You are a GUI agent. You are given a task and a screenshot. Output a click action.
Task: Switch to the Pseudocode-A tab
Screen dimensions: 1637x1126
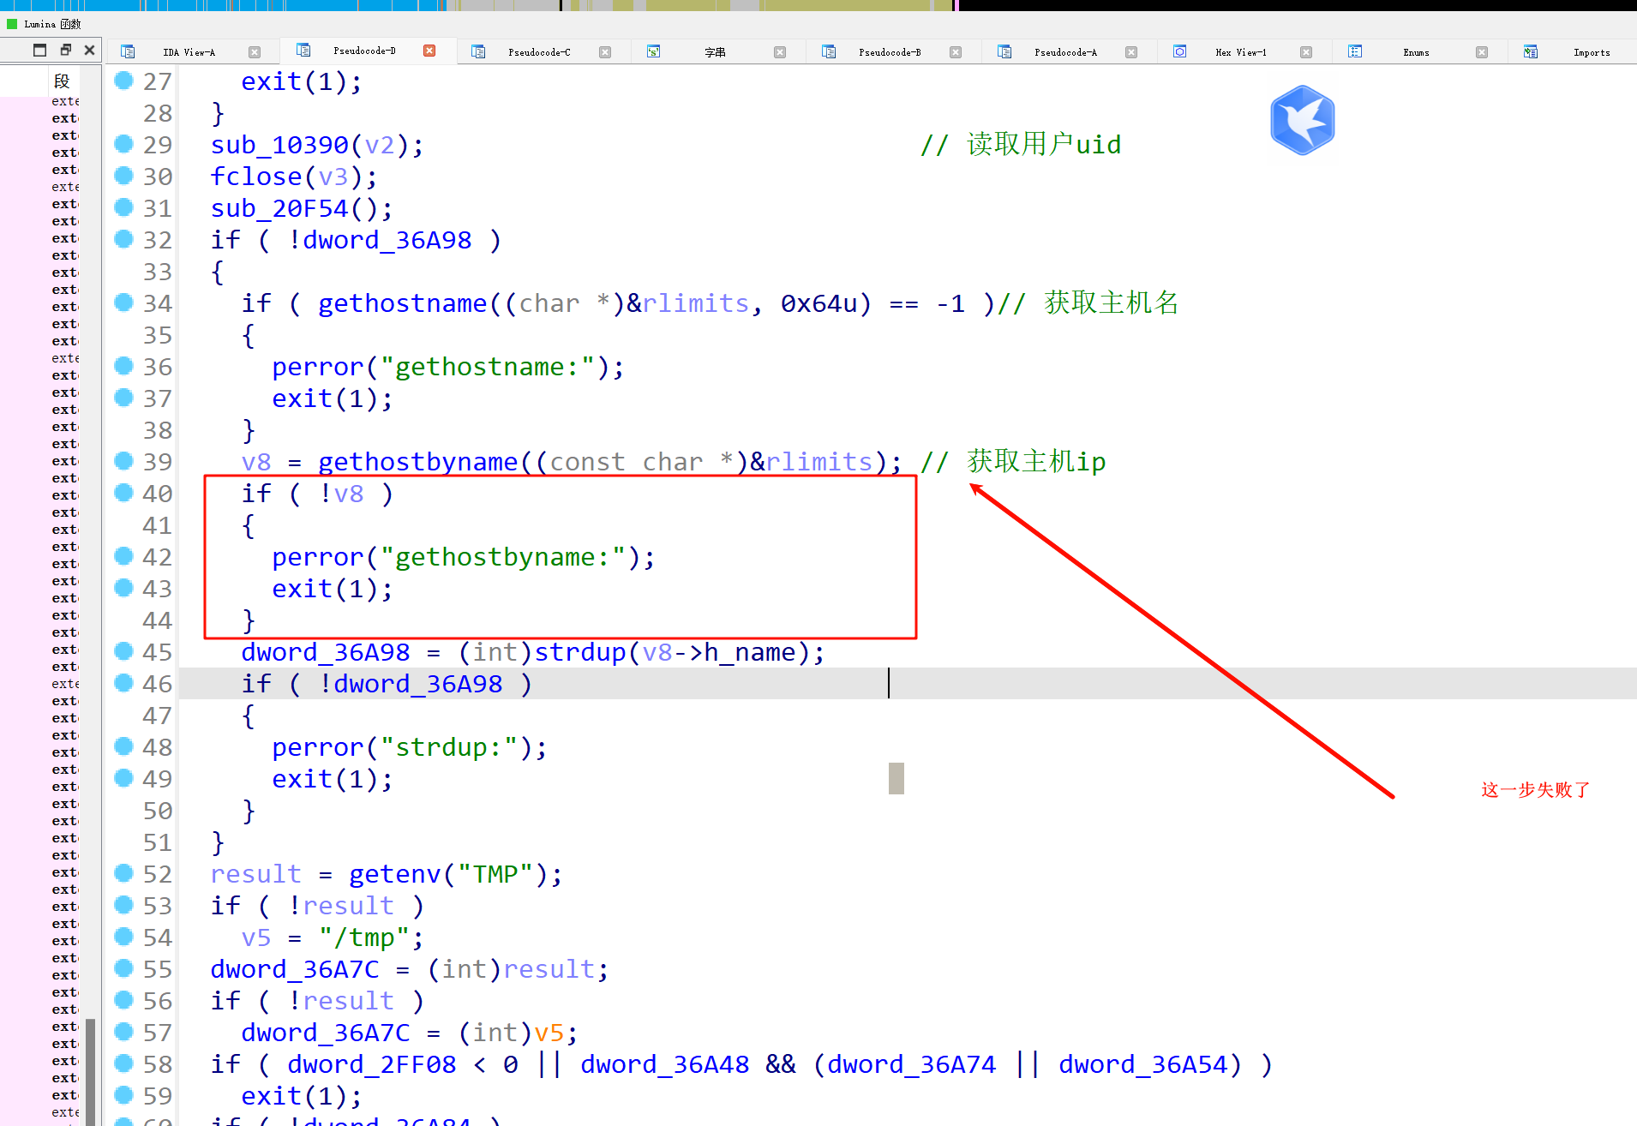pos(1065,52)
